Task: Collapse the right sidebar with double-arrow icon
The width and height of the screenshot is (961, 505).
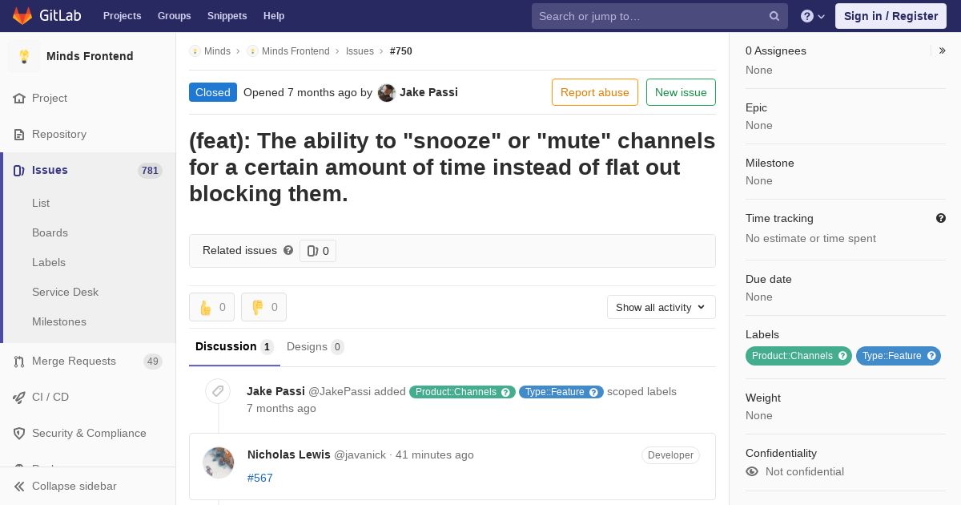Action: pos(943,50)
